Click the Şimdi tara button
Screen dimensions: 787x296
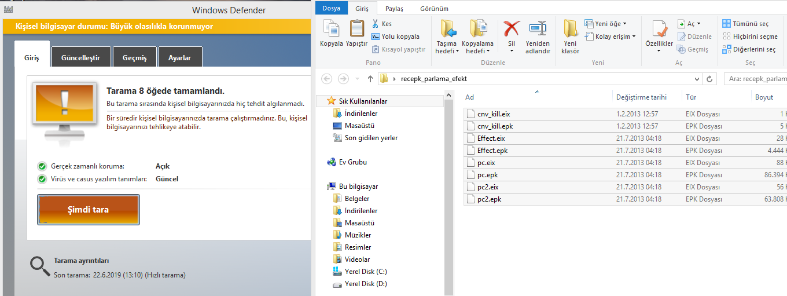(89, 210)
